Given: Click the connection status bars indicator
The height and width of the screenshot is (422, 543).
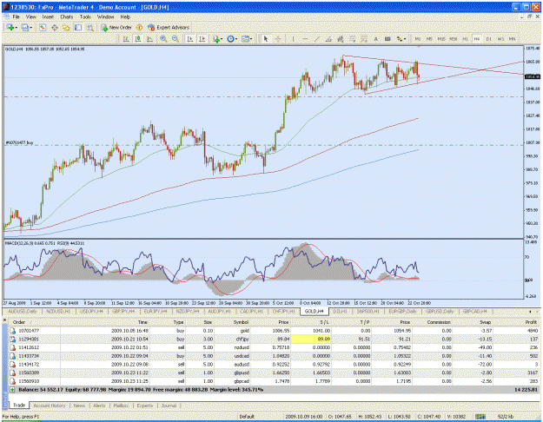Looking at the screenshot, I should tap(480, 417).
